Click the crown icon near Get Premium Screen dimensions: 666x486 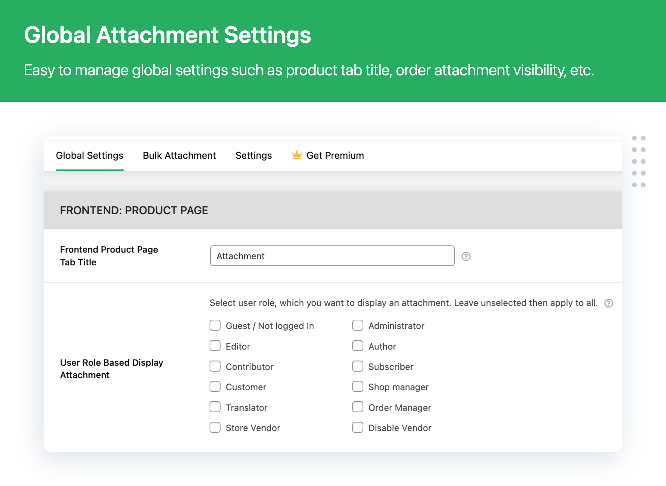pos(297,155)
